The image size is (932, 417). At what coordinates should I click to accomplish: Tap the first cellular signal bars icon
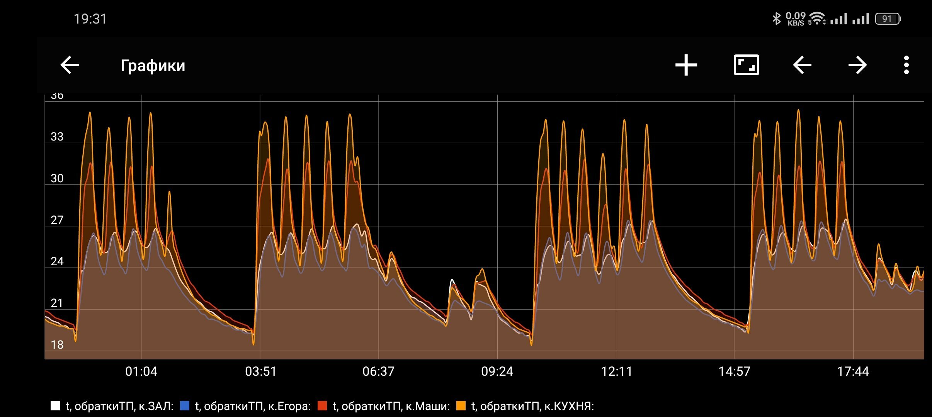[x=839, y=19]
